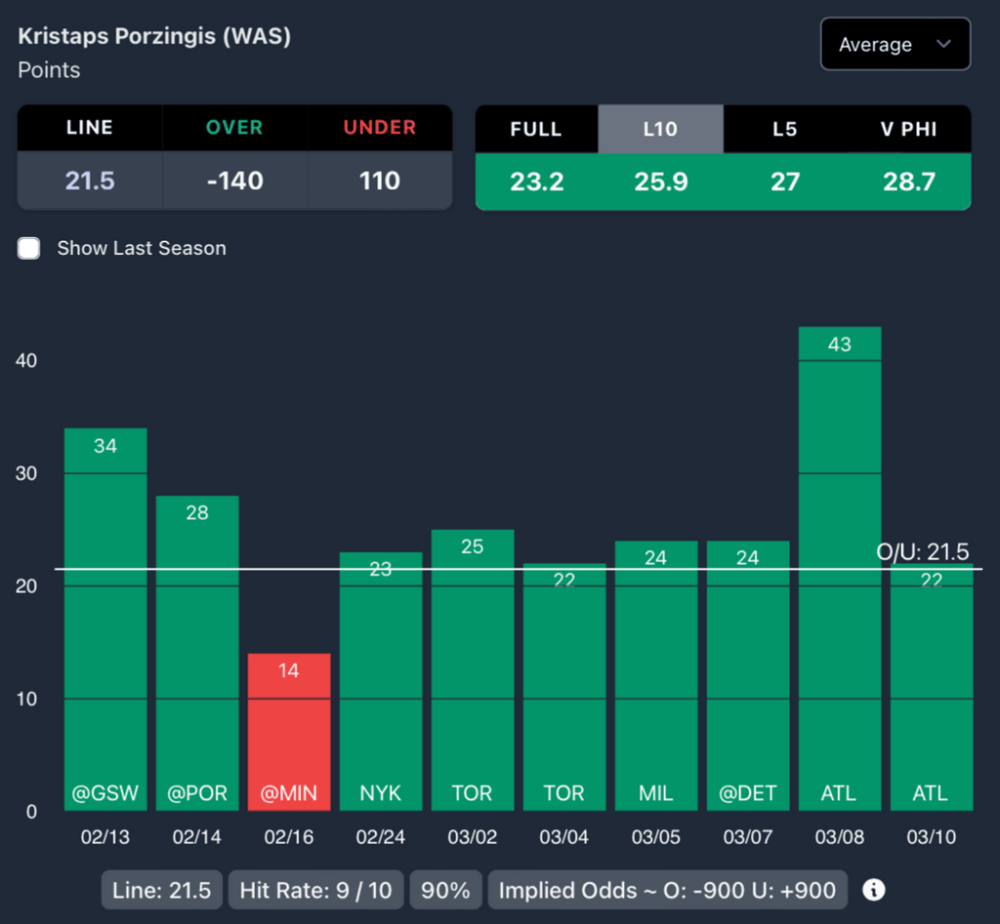
Task: Click the 90% hit rate badge
Action: 446,890
